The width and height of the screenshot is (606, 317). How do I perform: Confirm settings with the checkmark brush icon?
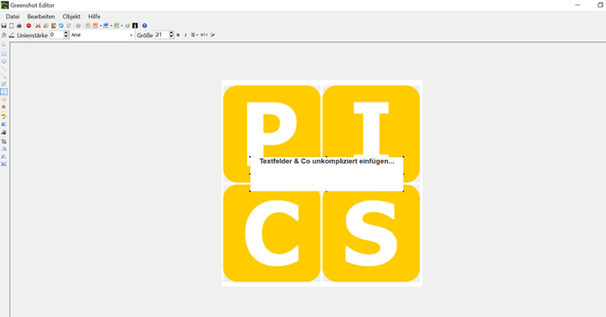pos(212,34)
